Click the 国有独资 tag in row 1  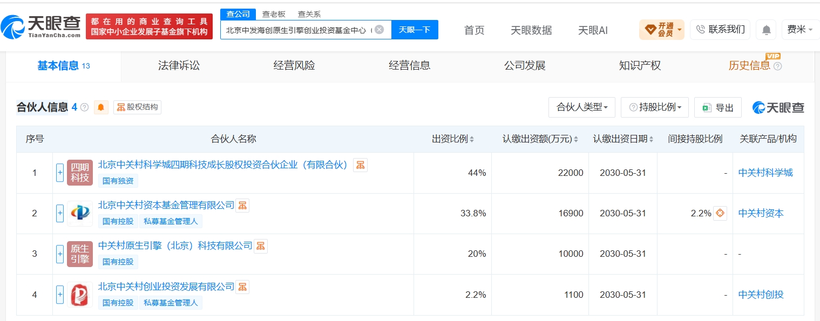[118, 181]
